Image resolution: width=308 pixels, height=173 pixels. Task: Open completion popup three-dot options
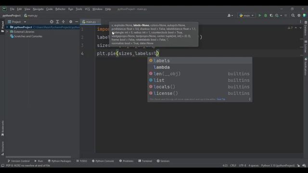(x=250, y=99)
